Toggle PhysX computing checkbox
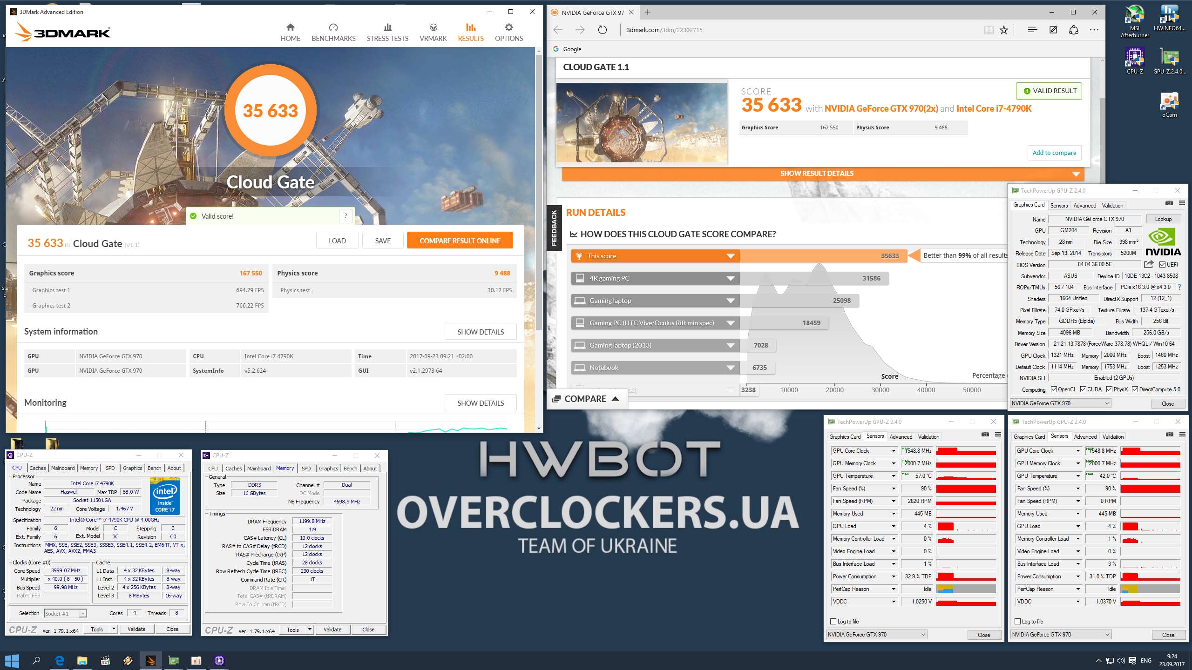This screenshot has height=670, width=1192. [1110, 389]
